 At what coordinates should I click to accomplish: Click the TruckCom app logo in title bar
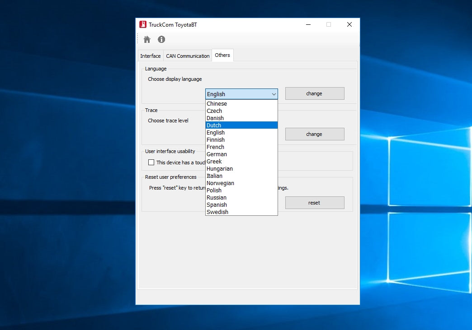tap(143, 25)
